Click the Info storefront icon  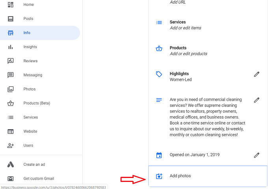(11, 33)
